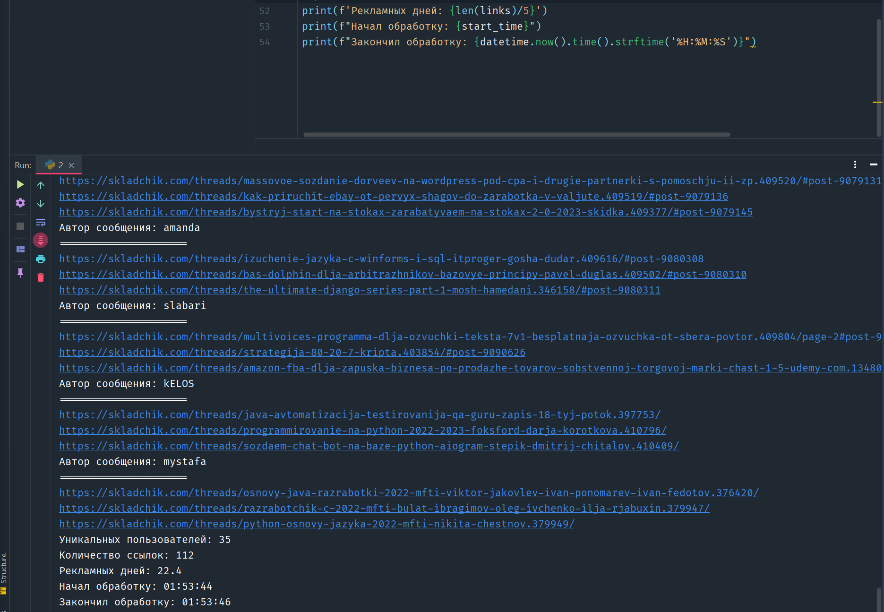Click Restore Layout icon in Run panel
884x612 pixels.
pos(20,249)
